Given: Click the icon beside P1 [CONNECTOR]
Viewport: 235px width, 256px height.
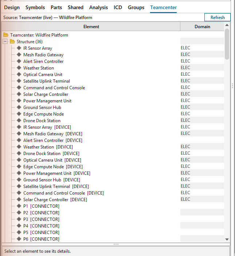Looking at the screenshot, I should [19, 206].
